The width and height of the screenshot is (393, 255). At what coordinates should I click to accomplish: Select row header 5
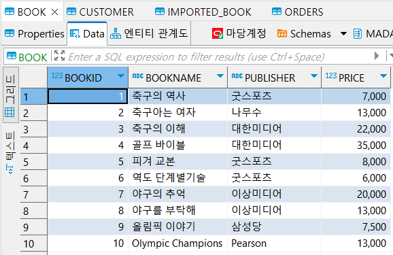[x=33, y=162]
